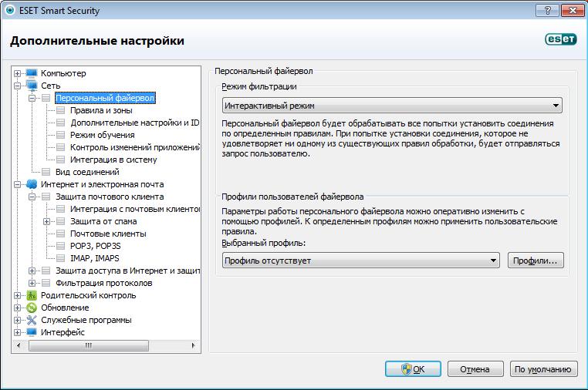Select Контроль изменений приложений item
The height and width of the screenshot is (390, 588).
[135, 147]
